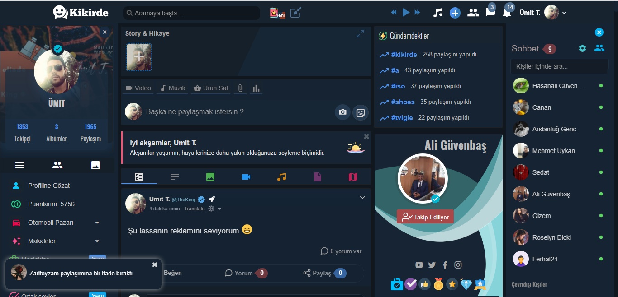The width and height of the screenshot is (618, 297).
Task: Dismiss the İyi akşamlar greeting
Action: (x=366, y=136)
